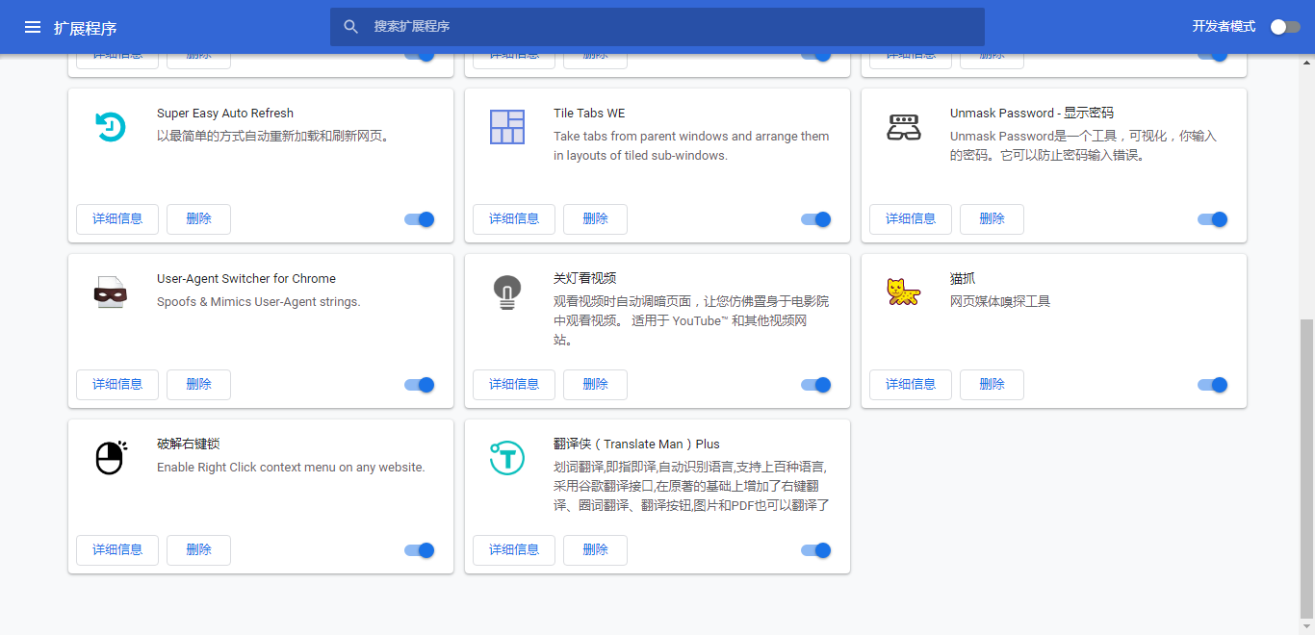Open 详细信息 for 关灯看视频

(x=514, y=385)
